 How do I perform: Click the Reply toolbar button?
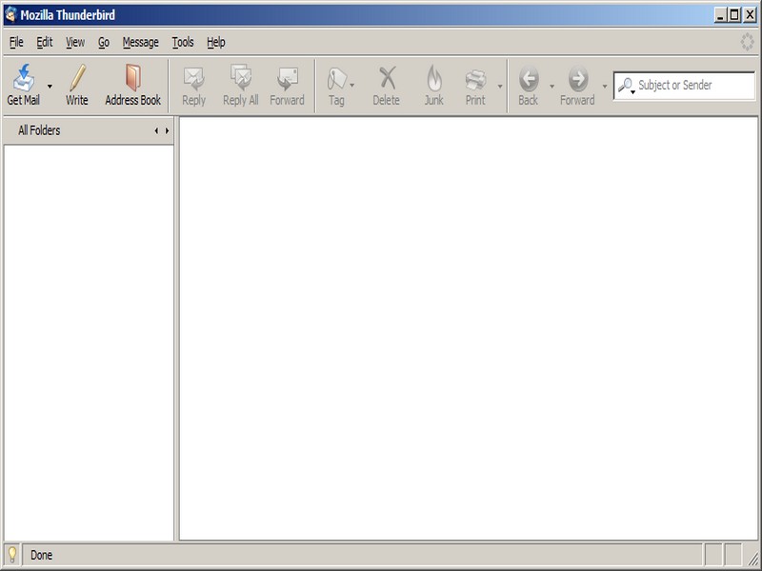(193, 86)
